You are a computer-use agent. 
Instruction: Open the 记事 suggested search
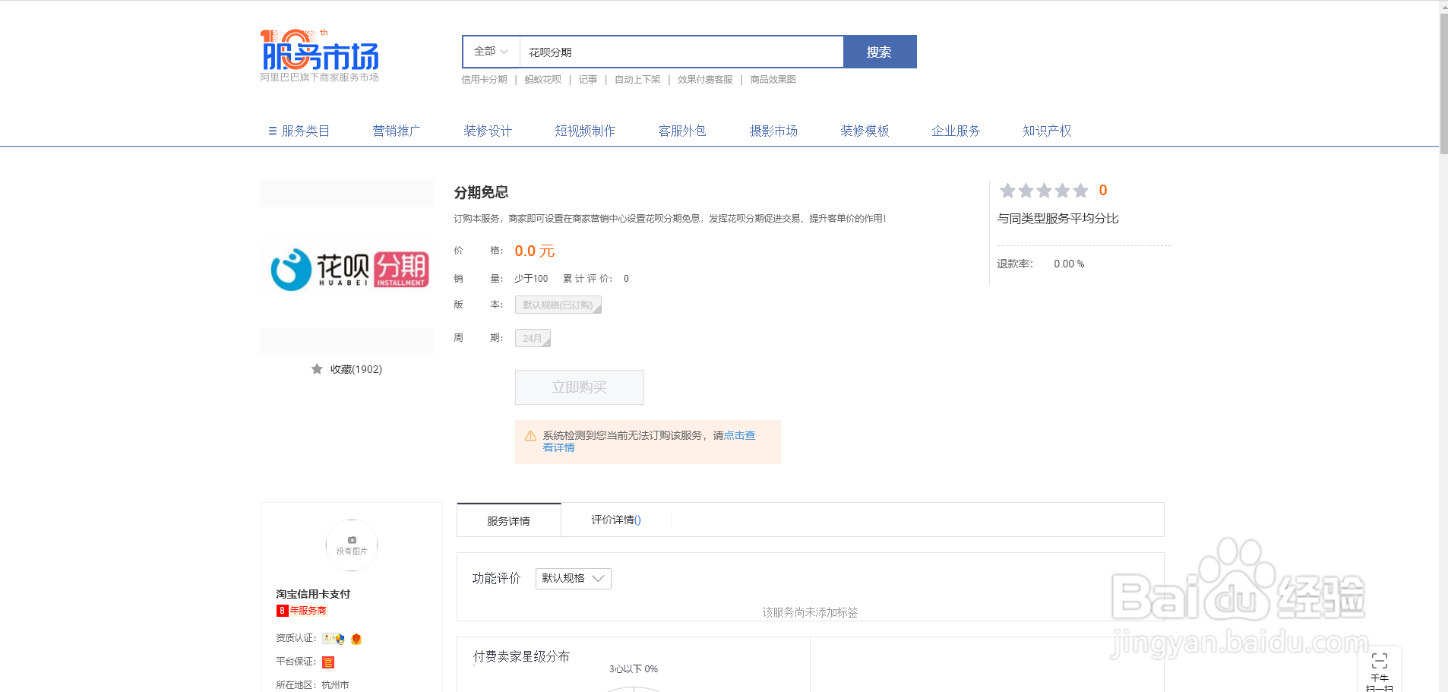(x=587, y=80)
